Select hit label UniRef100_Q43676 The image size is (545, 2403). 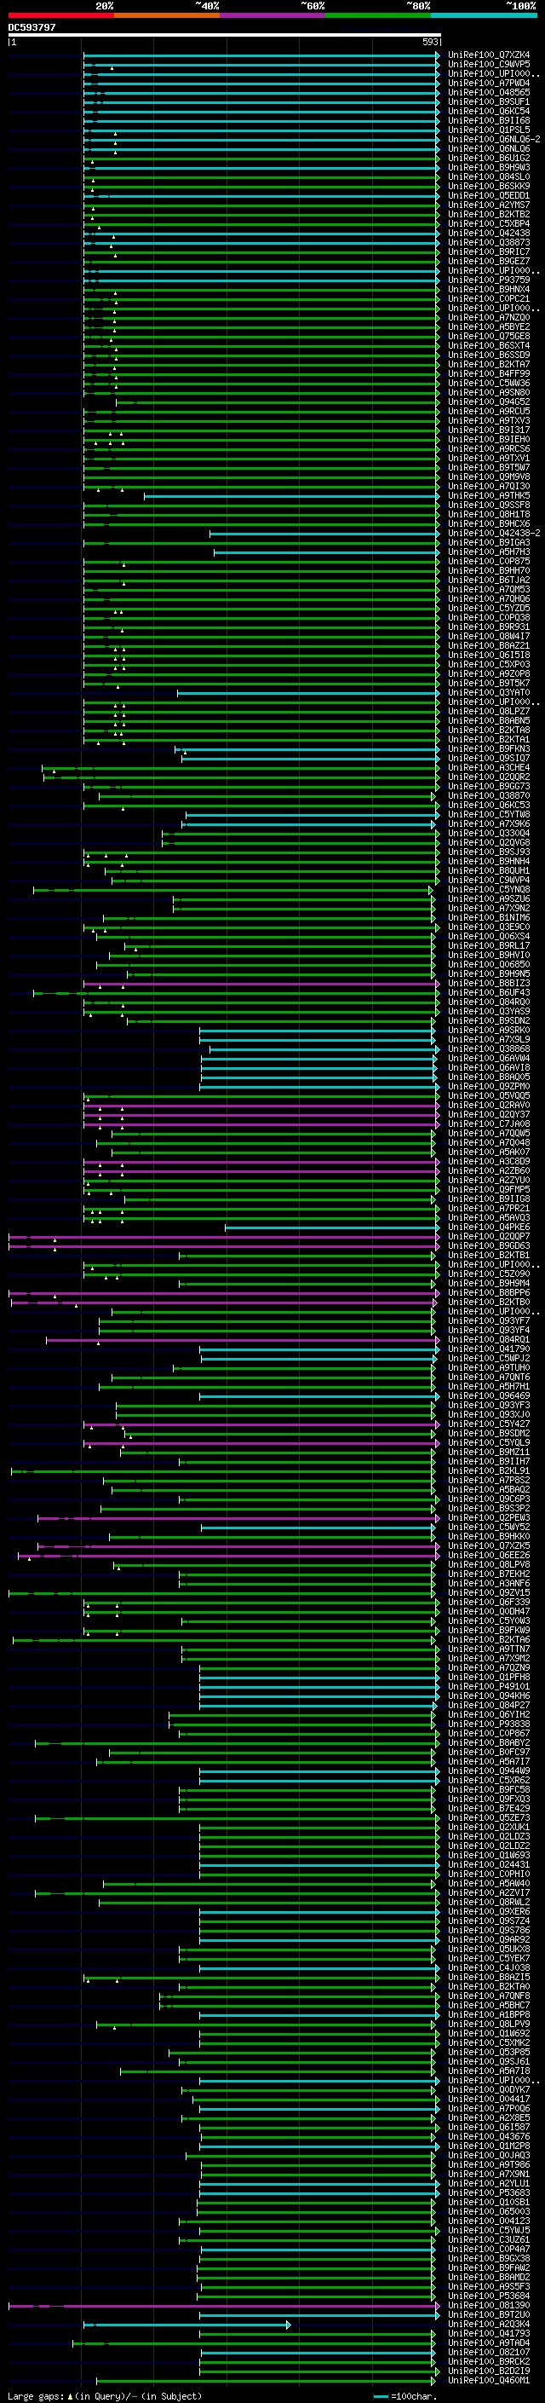[x=489, y=2137]
